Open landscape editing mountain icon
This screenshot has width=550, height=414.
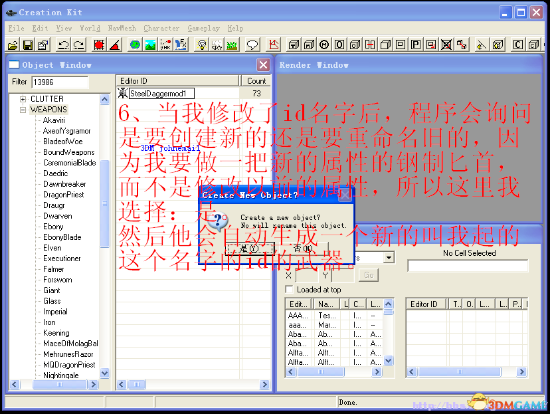pos(151,45)
